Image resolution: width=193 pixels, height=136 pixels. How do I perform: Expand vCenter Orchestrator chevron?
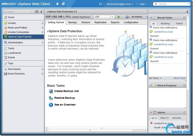[42, 32]
